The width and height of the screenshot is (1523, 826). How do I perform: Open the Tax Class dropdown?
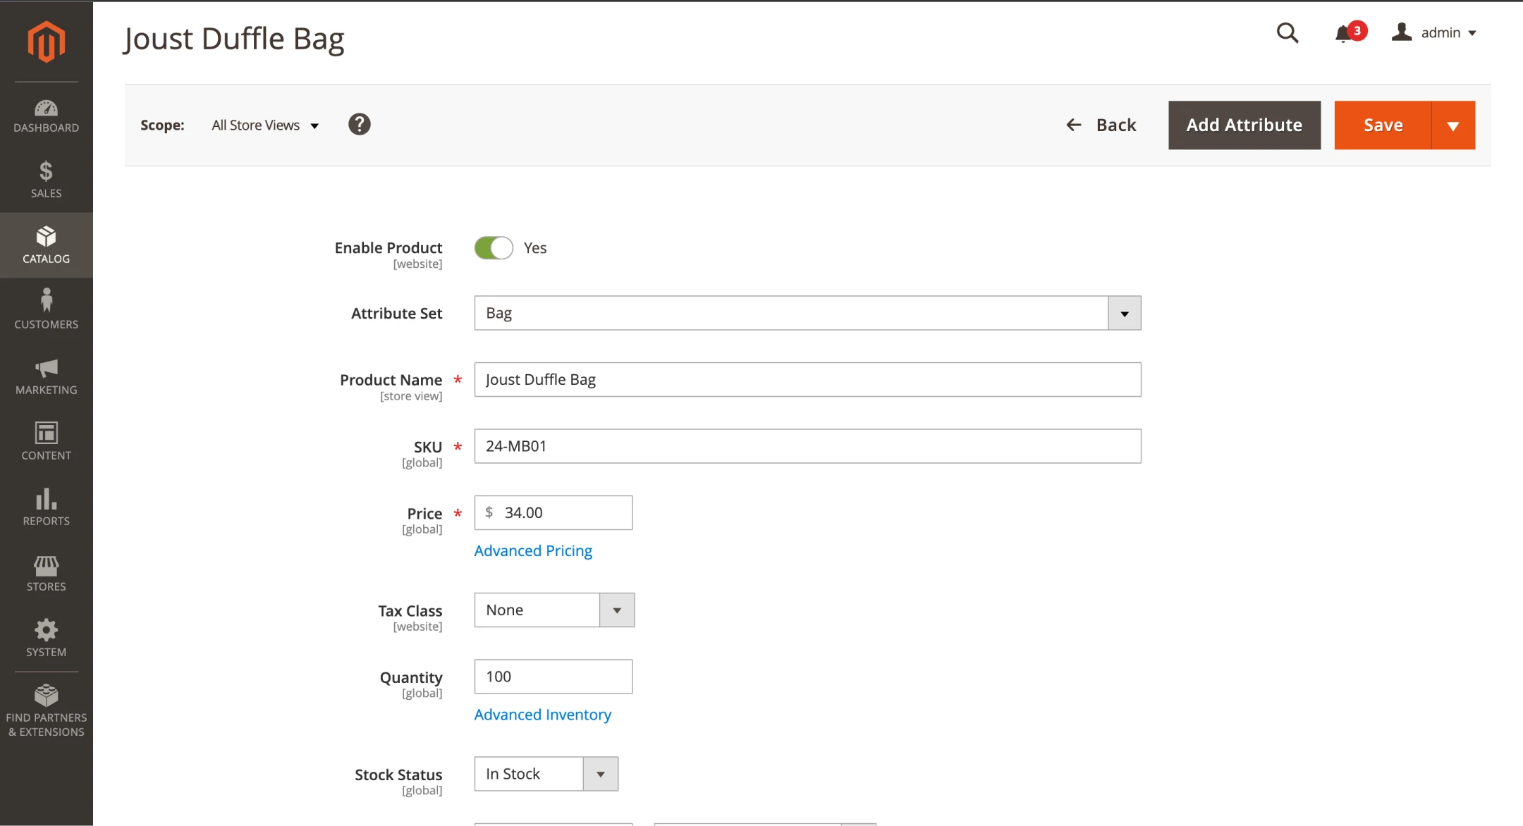click(617, 610)
